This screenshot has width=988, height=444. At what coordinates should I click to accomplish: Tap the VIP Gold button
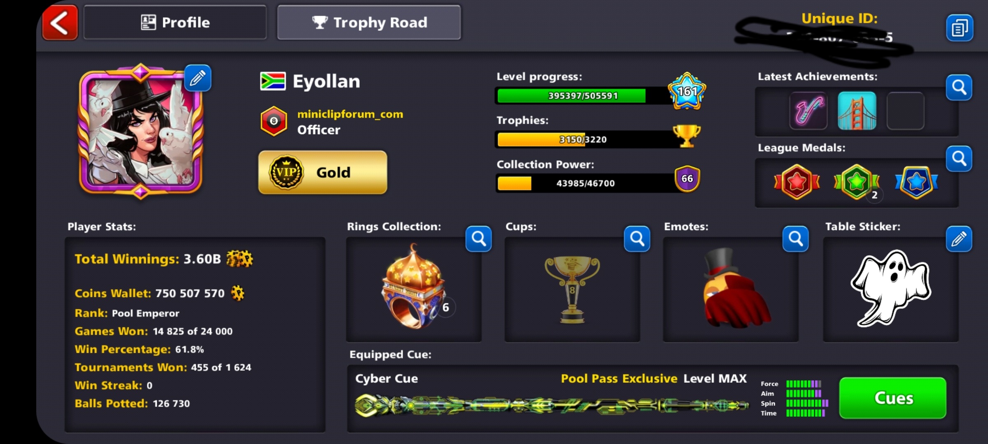[x=323, y=172]
